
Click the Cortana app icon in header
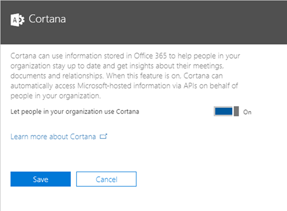tap(17, 20)
